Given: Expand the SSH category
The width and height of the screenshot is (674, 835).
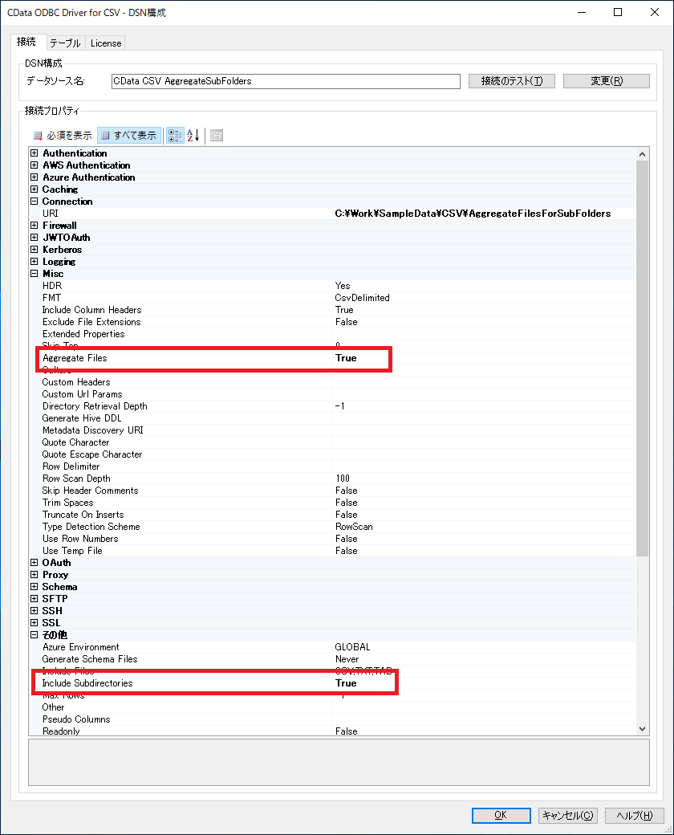Looking at the screenshot, I should click(34, 611).
